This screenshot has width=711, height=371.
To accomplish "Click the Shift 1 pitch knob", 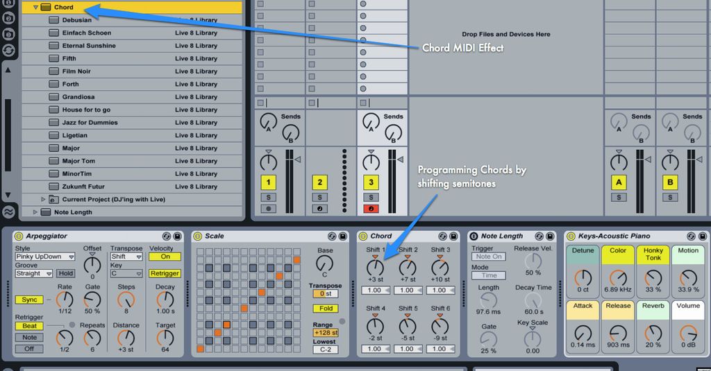I will pyautogui.click(x=376, y=267).
